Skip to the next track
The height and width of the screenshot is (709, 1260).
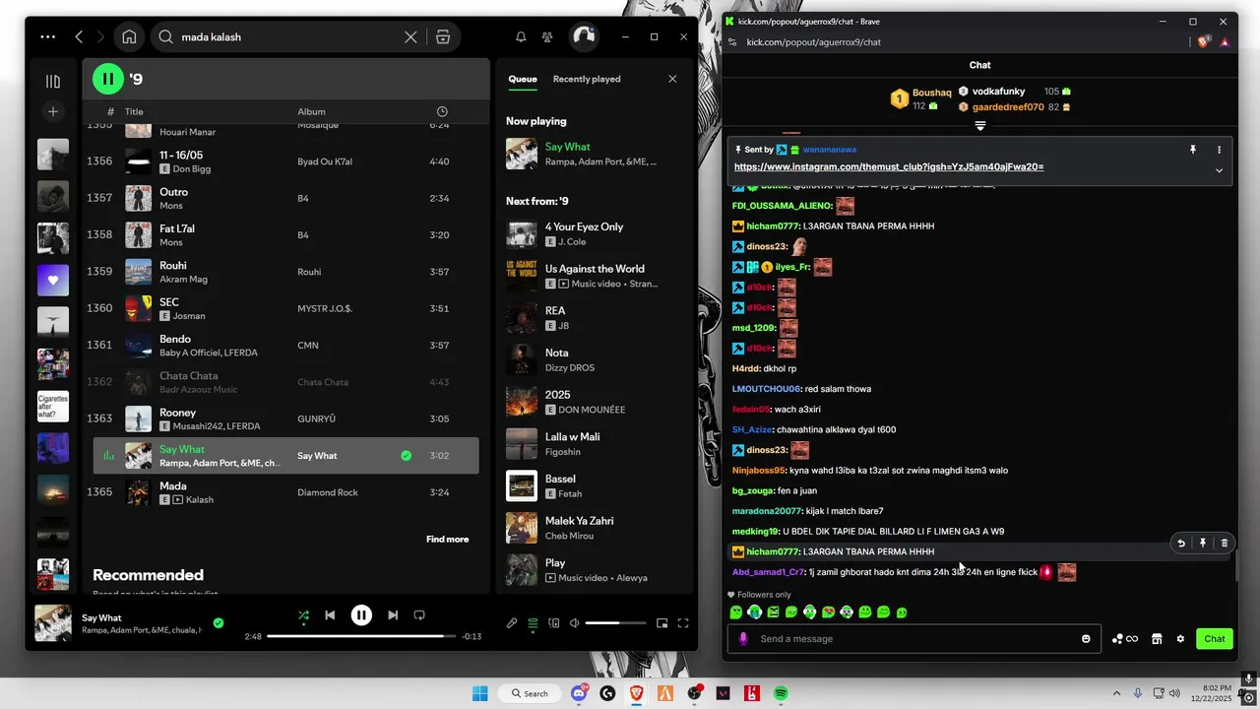pyautogui.click(x=393, y=615)
